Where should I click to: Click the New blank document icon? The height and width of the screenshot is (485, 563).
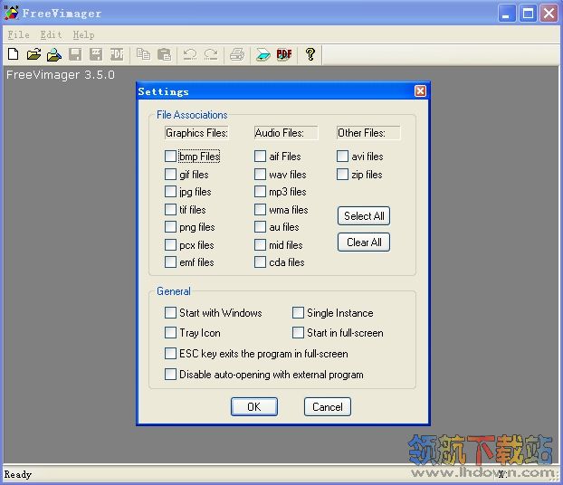tap(14, 54)
